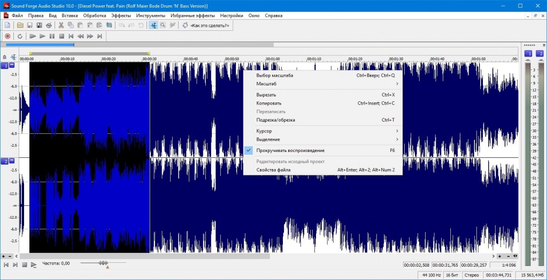Click the Record button in transport bar
547x280 pixels.
click(7, 36)
